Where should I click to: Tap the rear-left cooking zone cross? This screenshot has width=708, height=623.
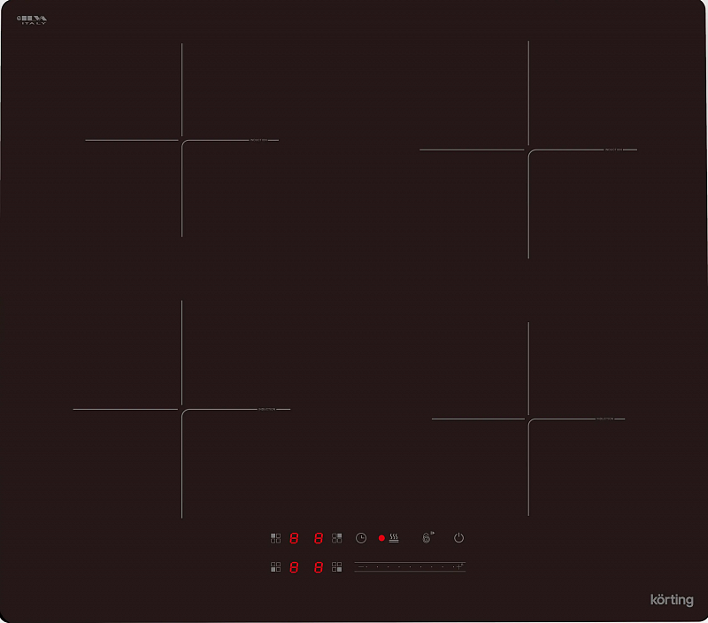pos(183,139)
